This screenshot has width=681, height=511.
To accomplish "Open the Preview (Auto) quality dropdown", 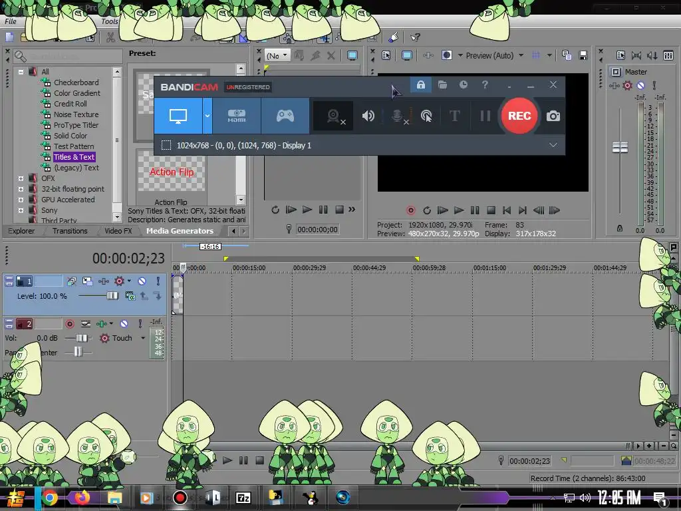I will (494, 56).
